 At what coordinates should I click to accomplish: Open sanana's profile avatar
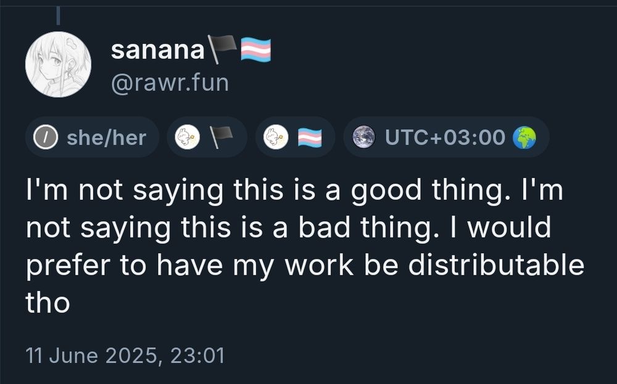[58, 64]
